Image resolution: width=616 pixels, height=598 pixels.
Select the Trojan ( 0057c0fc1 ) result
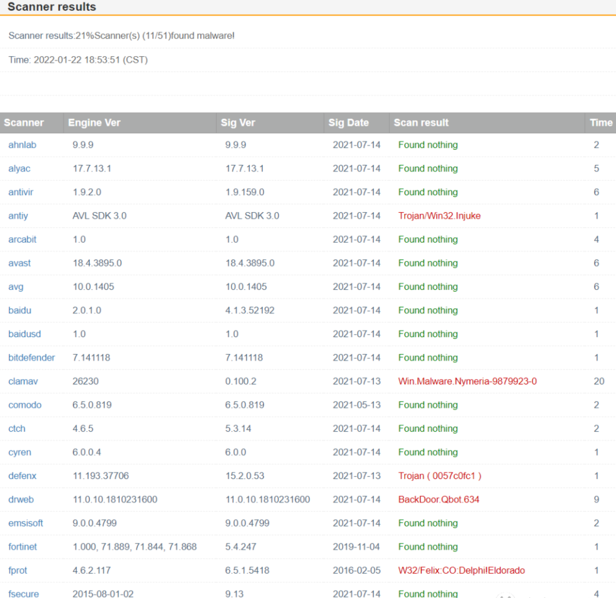pos(440,476)
